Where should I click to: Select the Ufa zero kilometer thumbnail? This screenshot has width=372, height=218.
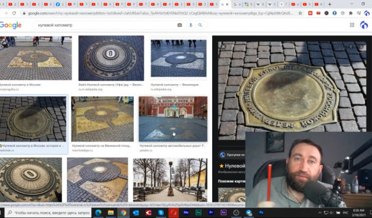point(111,58)
